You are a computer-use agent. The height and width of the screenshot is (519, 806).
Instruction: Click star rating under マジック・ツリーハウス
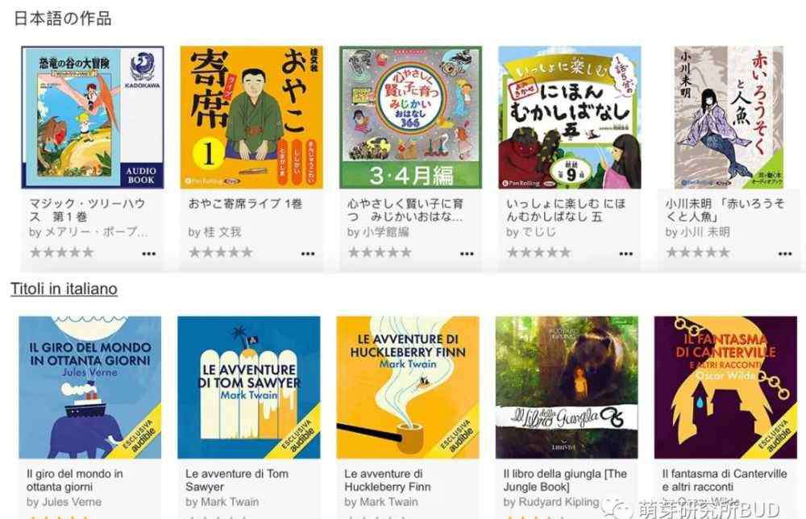coord(62,252)
